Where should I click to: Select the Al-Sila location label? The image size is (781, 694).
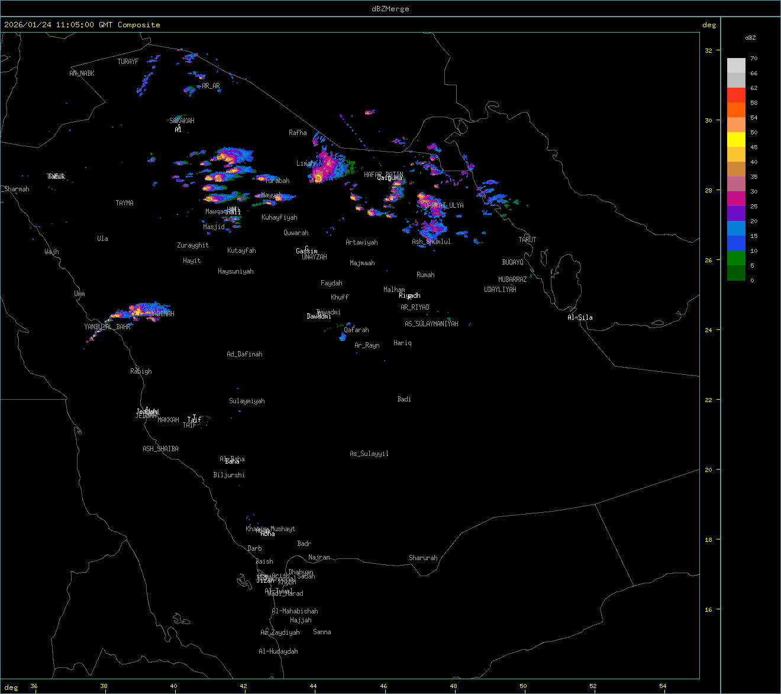click(580, 317)
